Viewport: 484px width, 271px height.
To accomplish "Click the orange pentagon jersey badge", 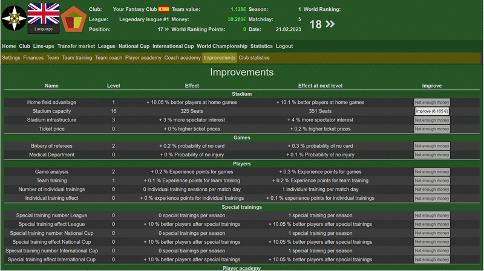I will click(73, 19).
